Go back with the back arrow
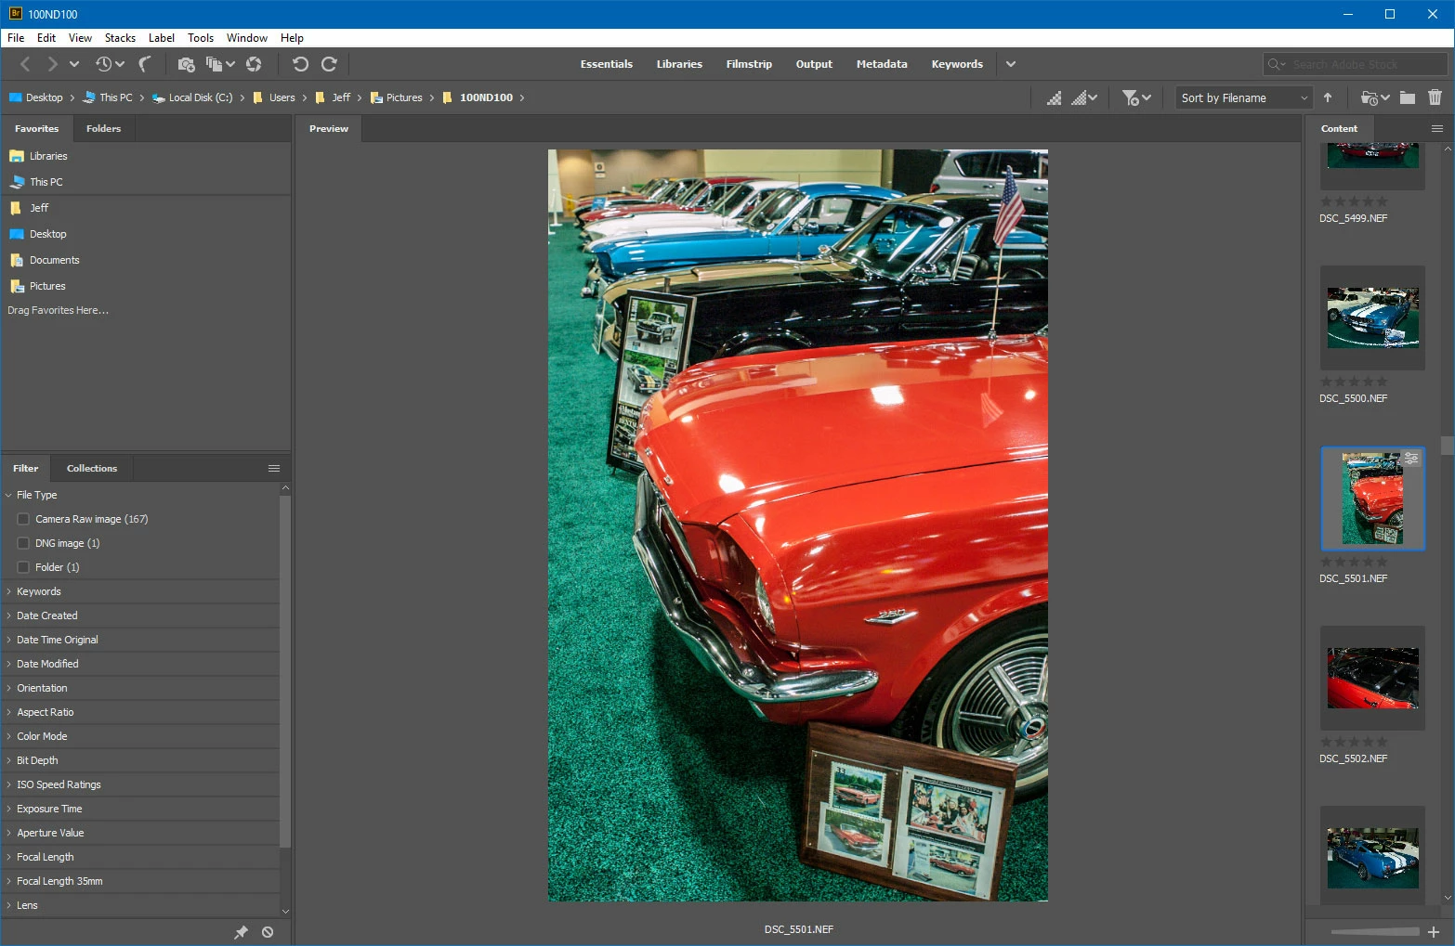The width and height of the screenshot is (1455, 946). point(25,64)
